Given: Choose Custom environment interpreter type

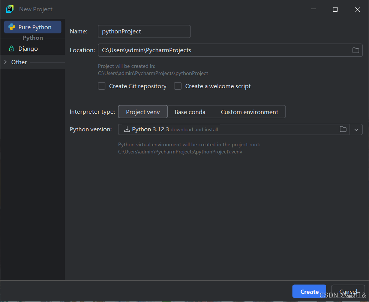Looking at the screenshot, I should click(x=249, y=112).
